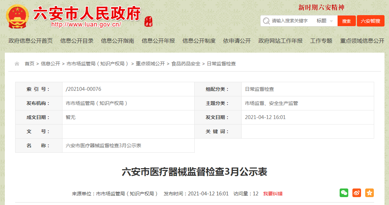Click the 关键词 label cell
Viewport: 389px width, 205px height.
pyautogui.click(x=218, y=131)
